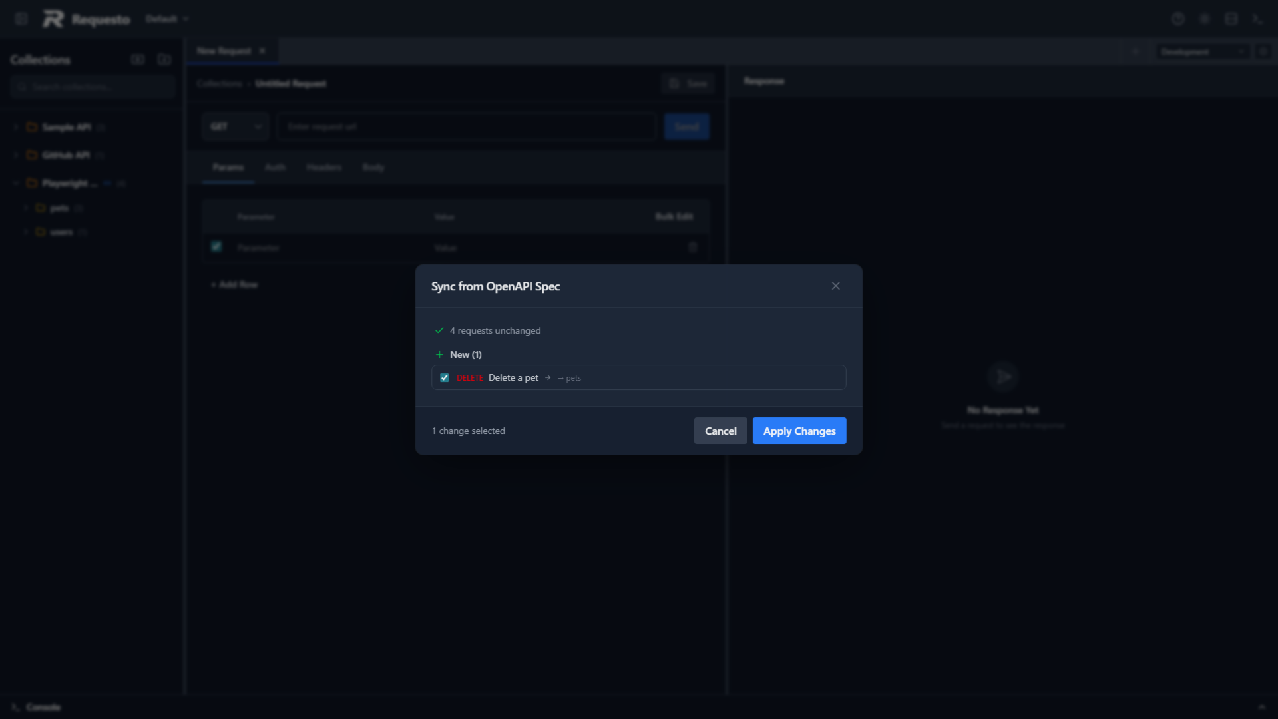Click the request URL input field

coord(466,126)
